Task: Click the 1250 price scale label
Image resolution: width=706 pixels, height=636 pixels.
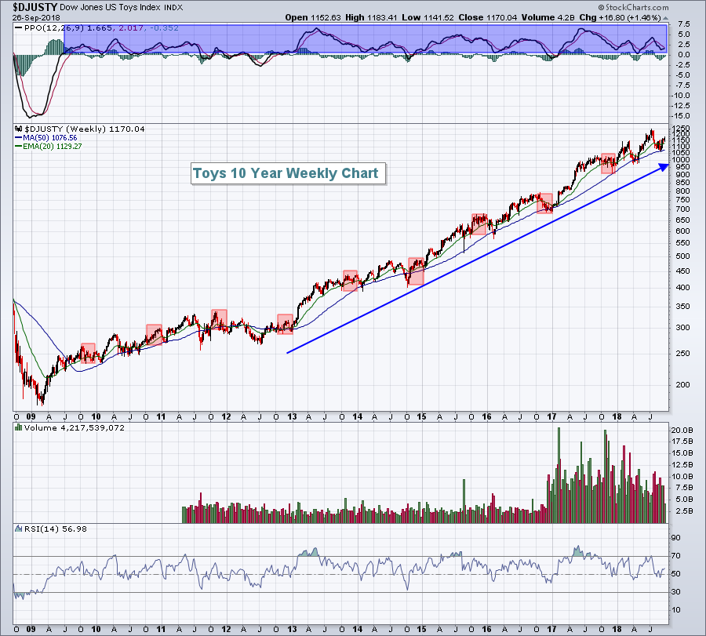Action: tap(680, 129)
